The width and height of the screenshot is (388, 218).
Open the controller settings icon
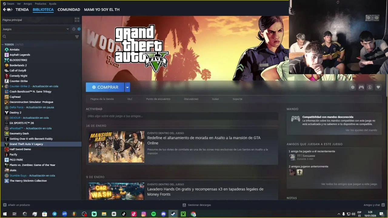[361, 87]
